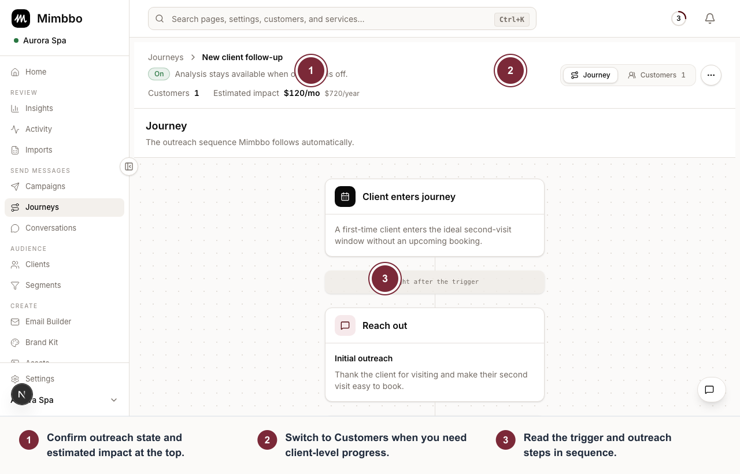
Task: Toggle the On status badge
Action: coord(159,74)
